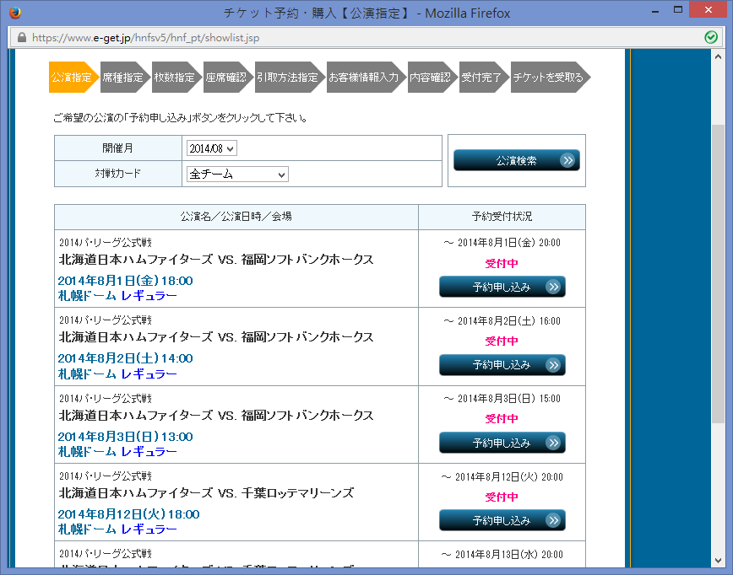Screen dimensions: 733x575
Task: Click the deadline text ~ 2014年8月13日(水) 20:00
Action: coord(502,555)
